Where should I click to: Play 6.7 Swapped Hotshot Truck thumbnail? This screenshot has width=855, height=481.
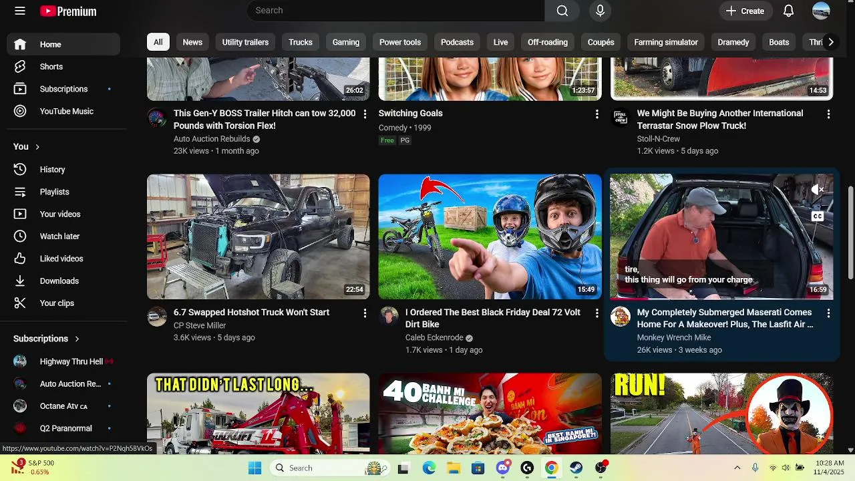point(258,236)
